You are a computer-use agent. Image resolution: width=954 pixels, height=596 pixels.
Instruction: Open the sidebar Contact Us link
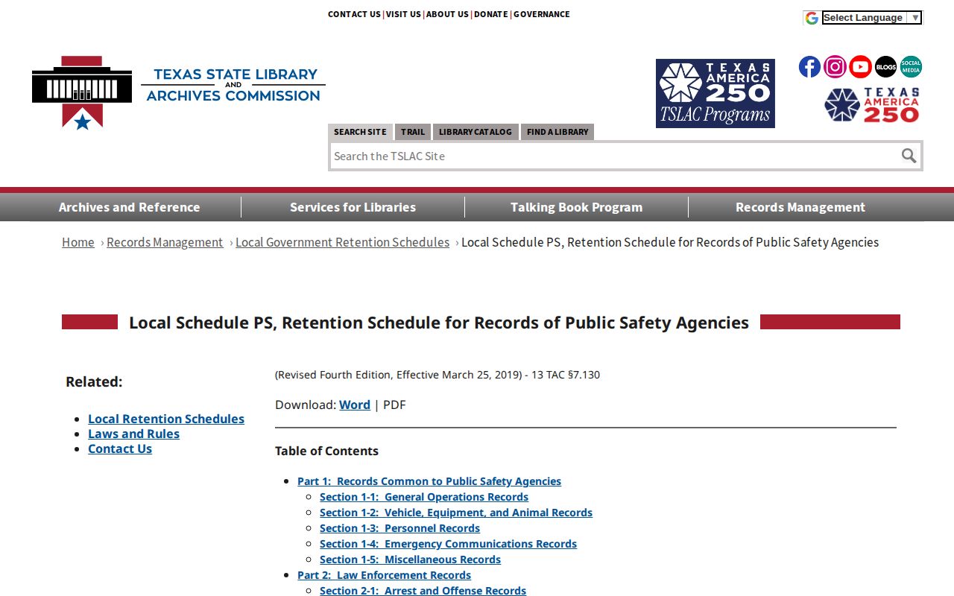120,448
